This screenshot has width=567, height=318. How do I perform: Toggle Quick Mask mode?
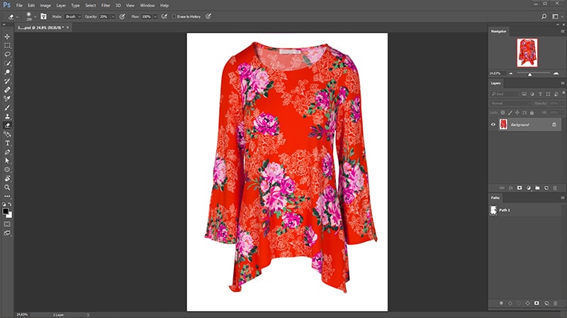(7, 224)
